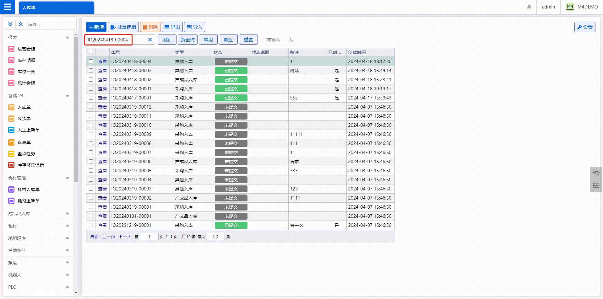The image size is (603, 299).
Task: Open 装货单 sidebar icon
Action: 11,119
